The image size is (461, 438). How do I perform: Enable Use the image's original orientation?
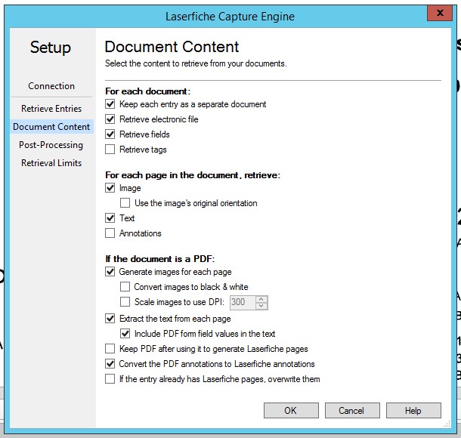[x=125, y=202]
